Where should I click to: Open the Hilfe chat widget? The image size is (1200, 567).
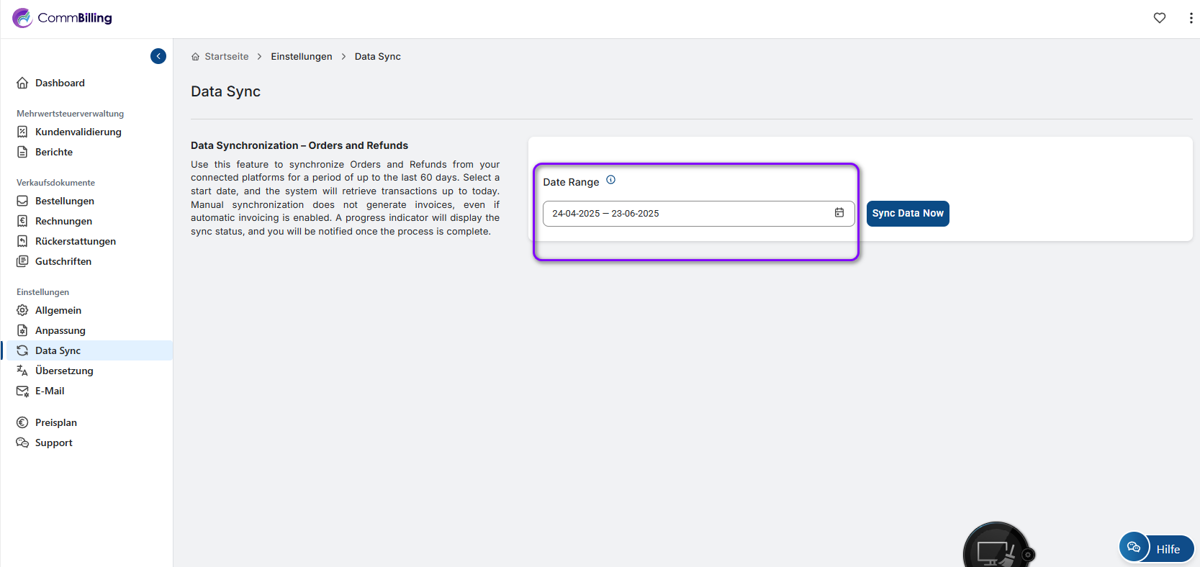tap(1157, 548)
